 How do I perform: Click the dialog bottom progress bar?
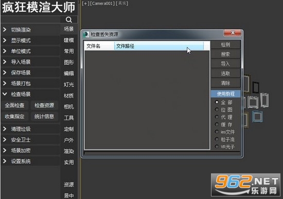click(x=162, y=153)
